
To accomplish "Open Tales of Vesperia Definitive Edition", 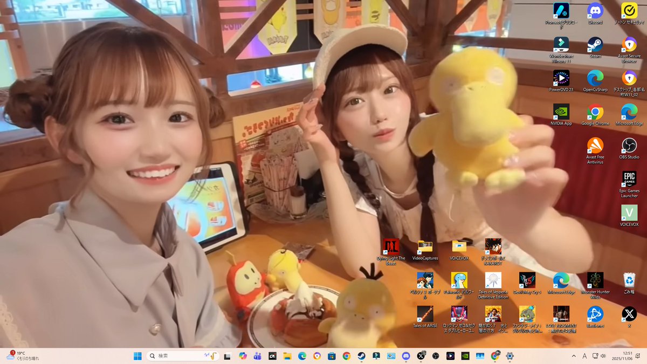I will (493, 286).
